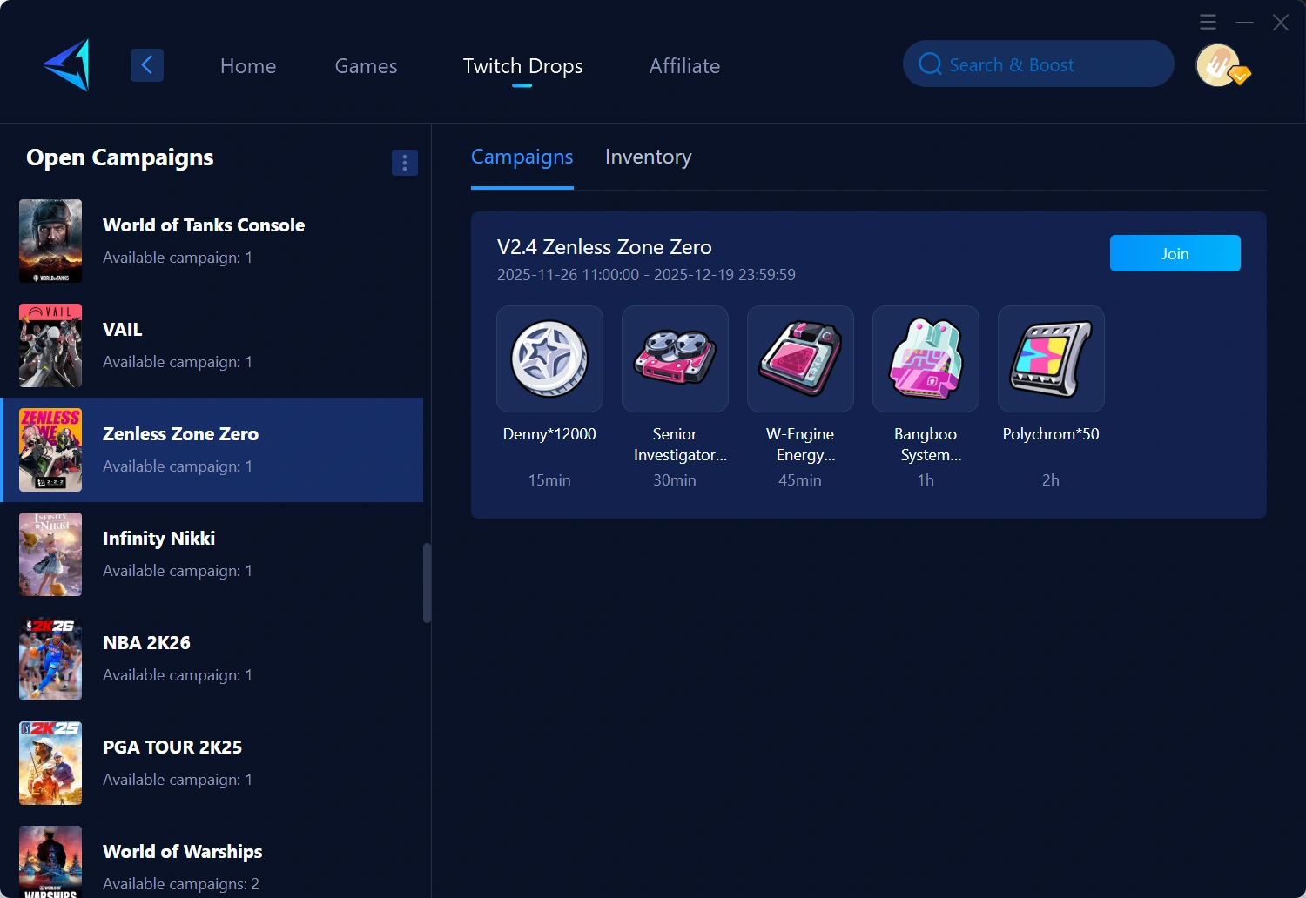Screen dimensions: 1306x898
Task: Navigate to the Home page
Action: coord(248,66)
